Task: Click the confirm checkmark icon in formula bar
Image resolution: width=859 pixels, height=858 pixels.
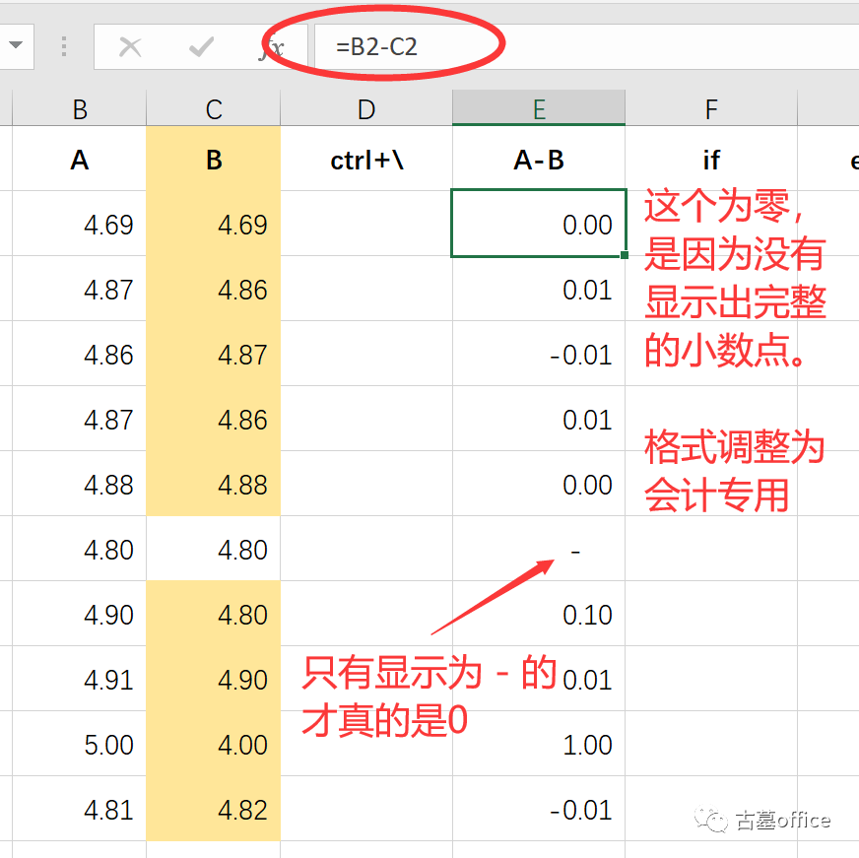Action: (x=201, y=47)
